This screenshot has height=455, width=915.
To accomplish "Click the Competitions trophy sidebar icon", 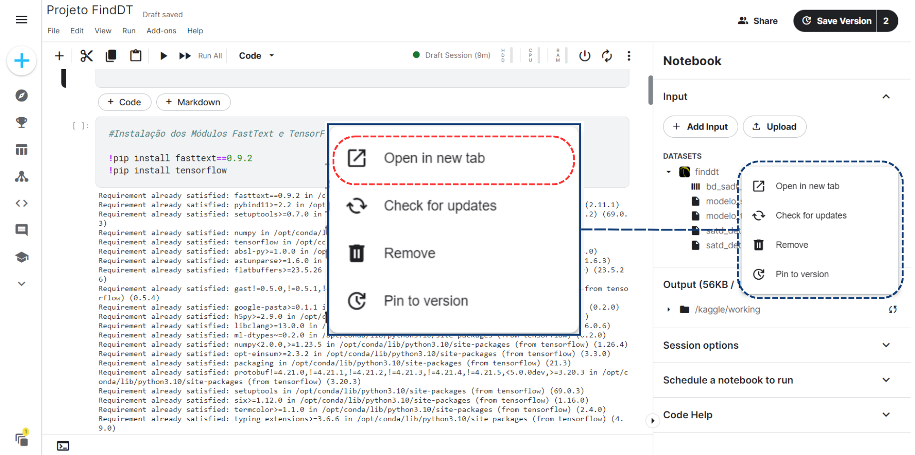I will click(x=21, y=122).
